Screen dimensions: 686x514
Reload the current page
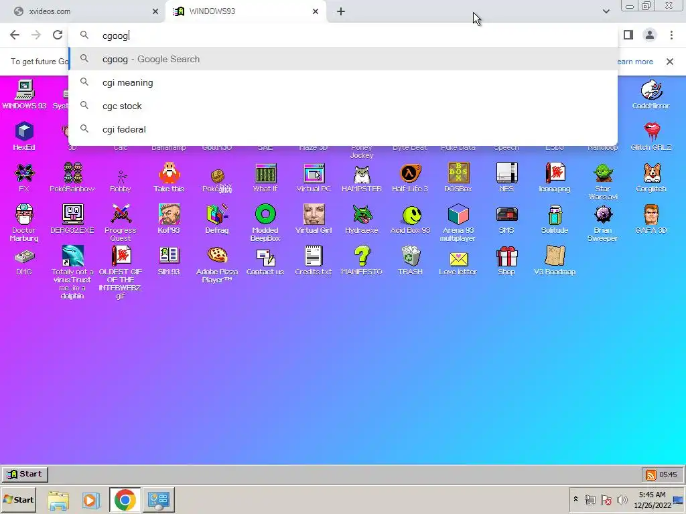[x=58, y=35]
